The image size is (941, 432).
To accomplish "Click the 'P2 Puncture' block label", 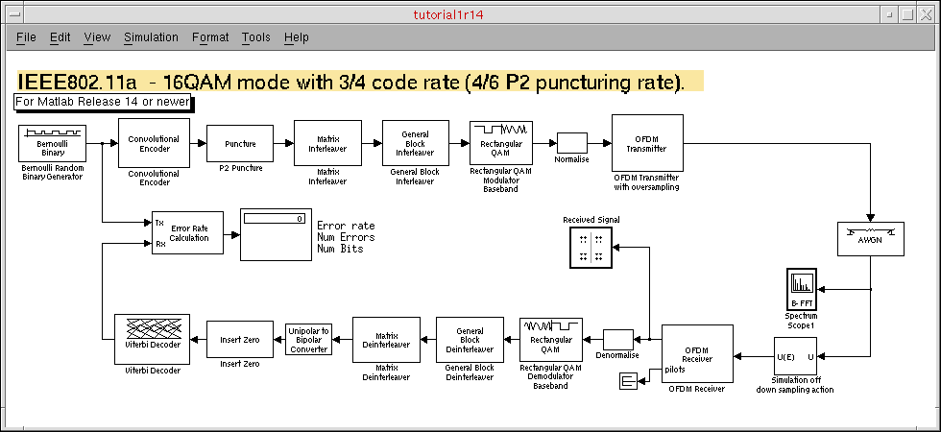I will click(241, 168).
